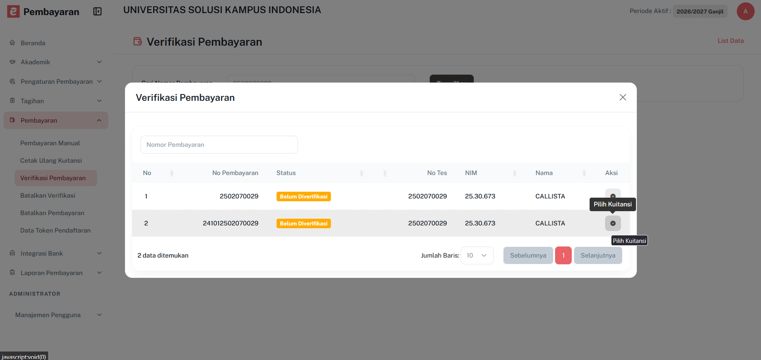Toggle sort on the NIM column
761x360 pixels.
(x=515, y=173)
